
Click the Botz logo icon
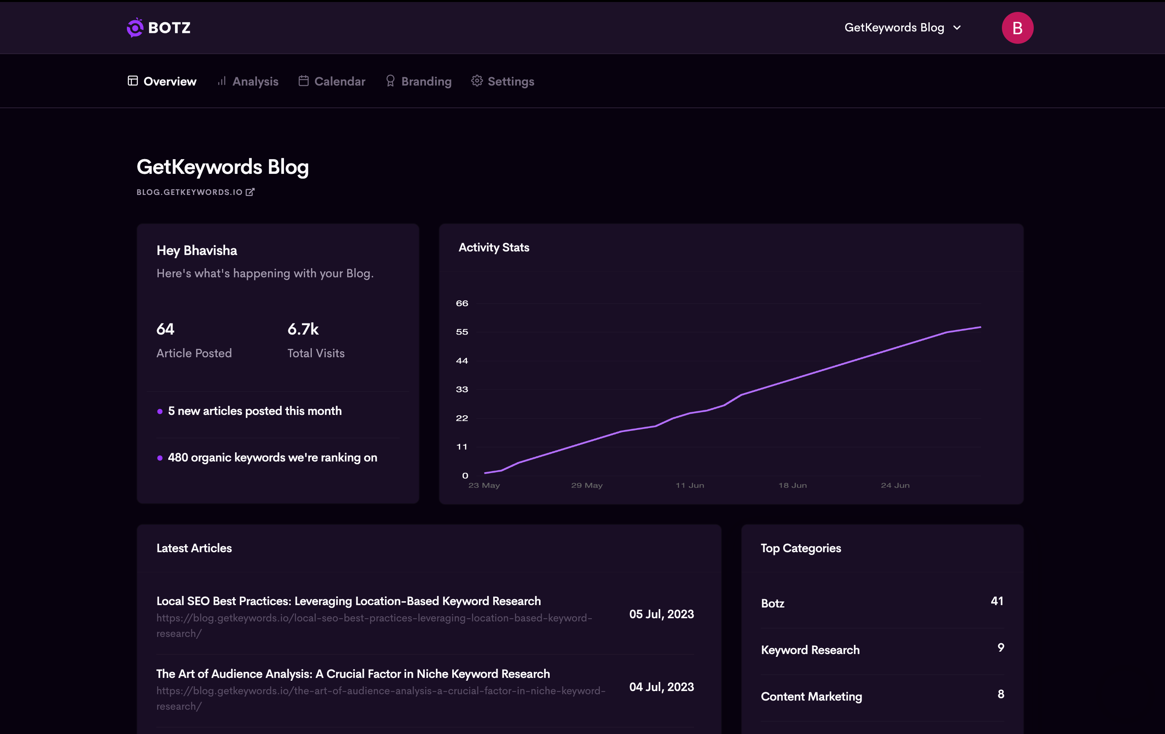tap(135, 27)
